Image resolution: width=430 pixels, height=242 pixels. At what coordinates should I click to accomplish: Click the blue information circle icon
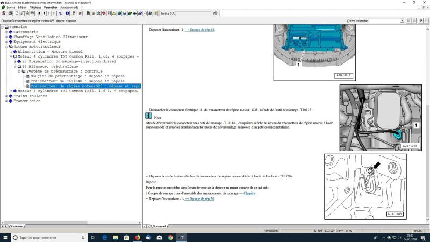pos(67,13)
